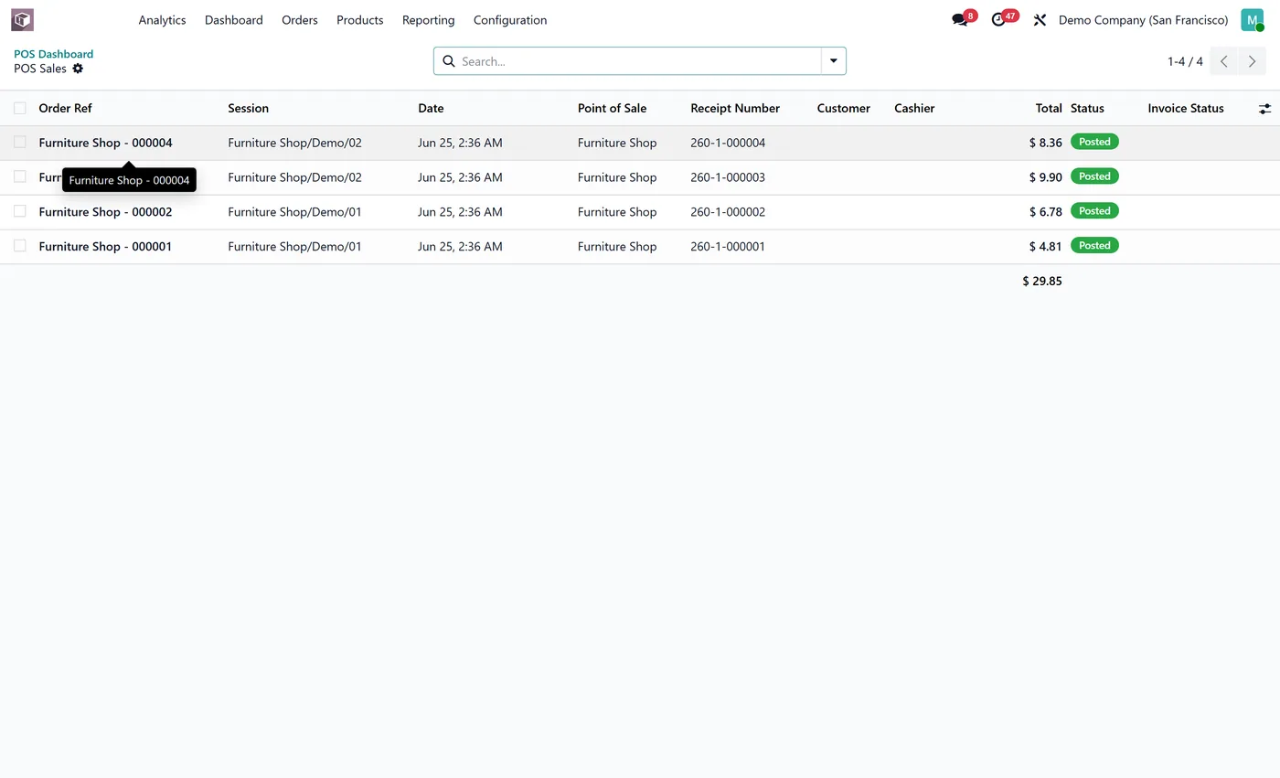Click receipt number 260-1-000004

tap(728, 143)
